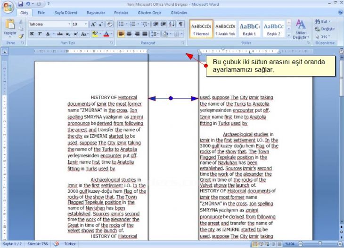Open multilevel list dropdown

145,24
